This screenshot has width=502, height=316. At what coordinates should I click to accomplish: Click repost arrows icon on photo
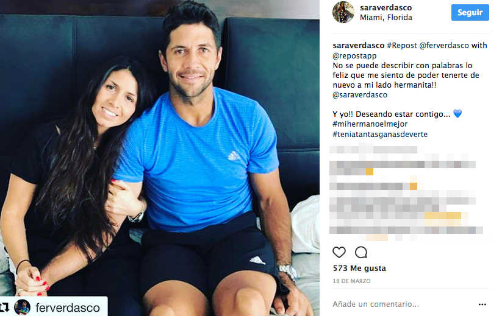[5, 307]
